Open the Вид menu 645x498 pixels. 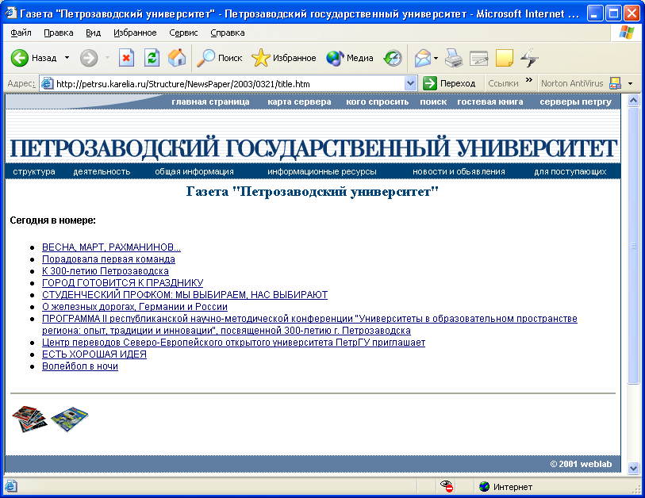point(94,33)
